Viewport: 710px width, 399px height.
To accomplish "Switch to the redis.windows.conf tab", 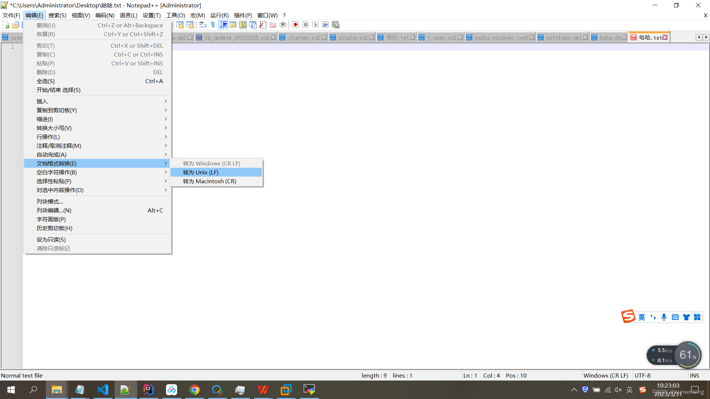I will 501,38.
